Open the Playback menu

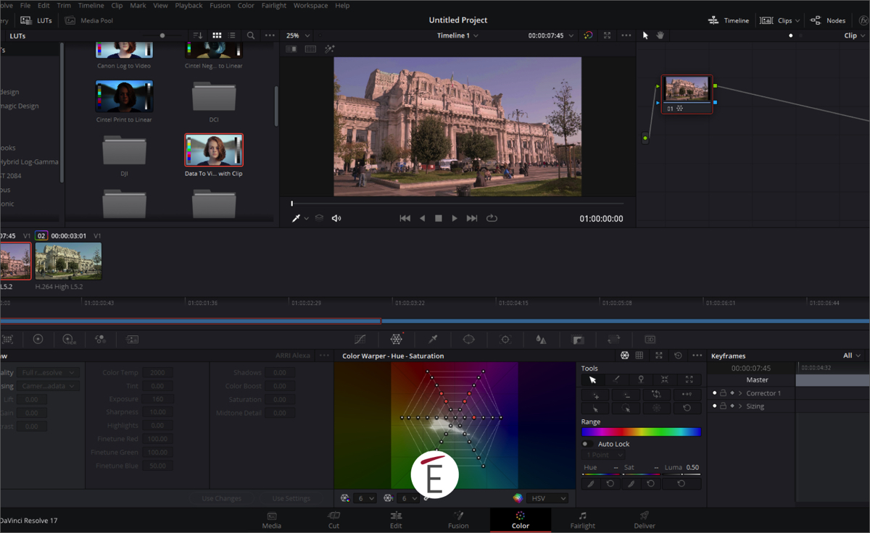click(x=188, y=5)
